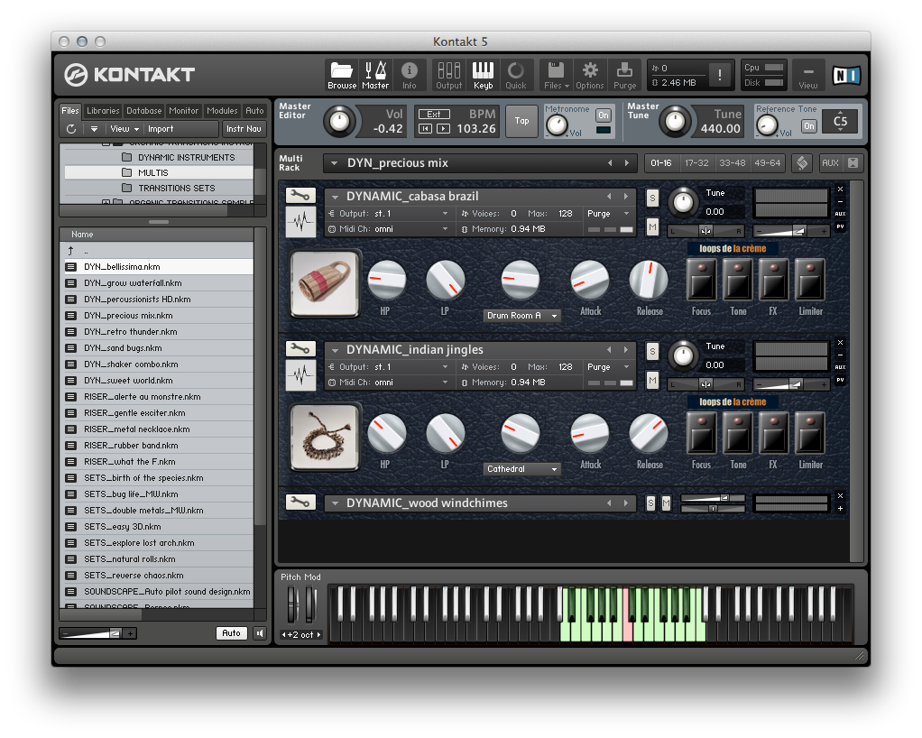This screenshot has width=922, height=738.
Task: Click the Instr Nav button
Action: pos(244,129)
